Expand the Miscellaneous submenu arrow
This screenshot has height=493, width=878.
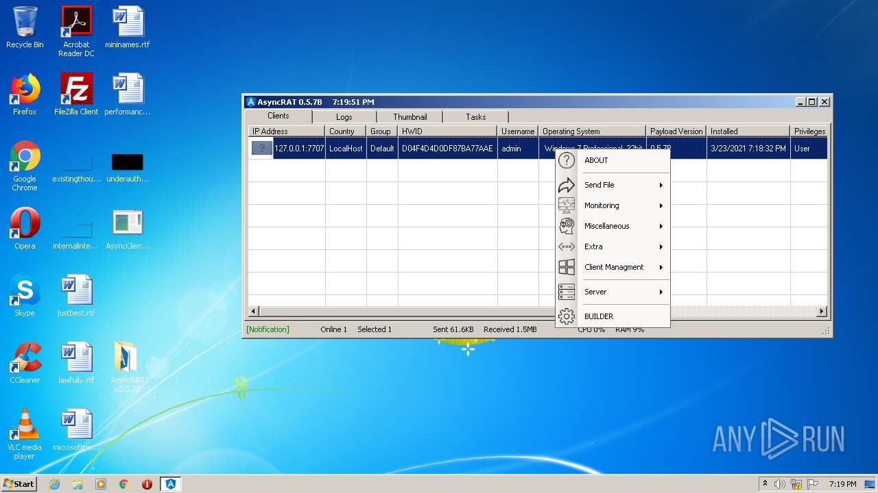tap(661, 226)
